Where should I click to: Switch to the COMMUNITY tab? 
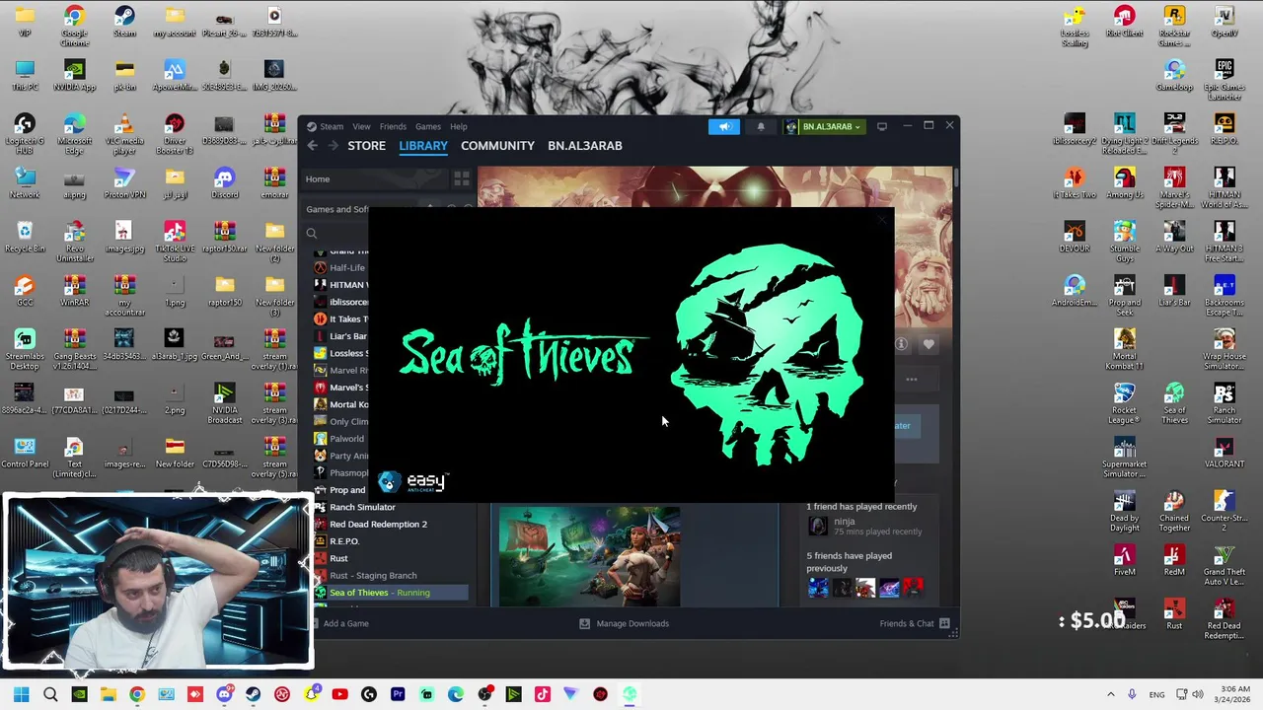click(497, 146)
